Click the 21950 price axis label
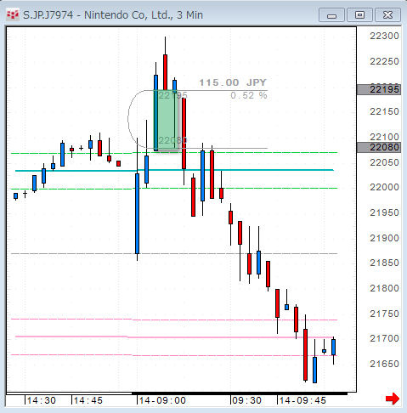 pyautogui.click(x=384, y=212)
